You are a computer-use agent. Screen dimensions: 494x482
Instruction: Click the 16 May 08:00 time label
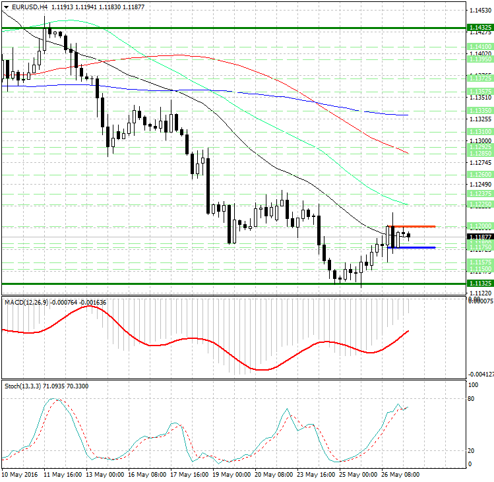point(147,475)
